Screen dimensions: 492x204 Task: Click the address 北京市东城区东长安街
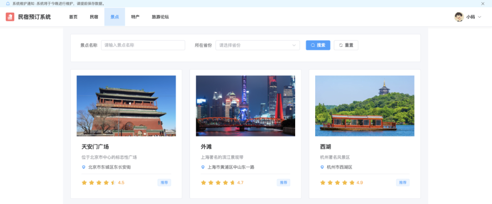[109, 167]
